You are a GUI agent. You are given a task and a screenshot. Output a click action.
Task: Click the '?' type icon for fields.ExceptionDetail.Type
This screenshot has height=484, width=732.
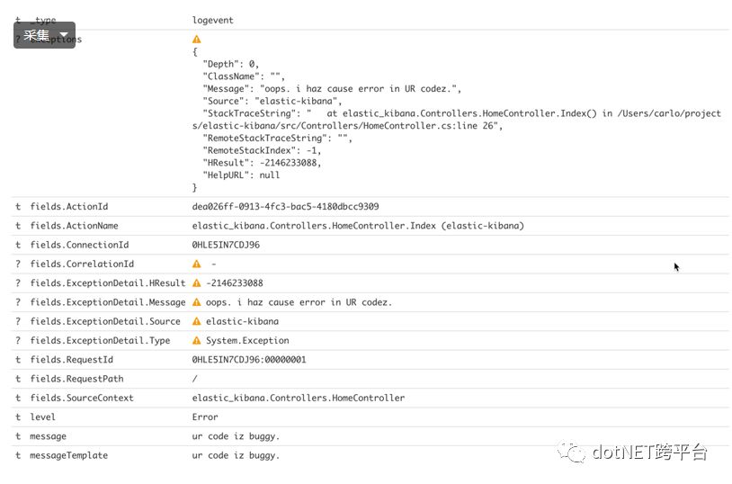18,341
